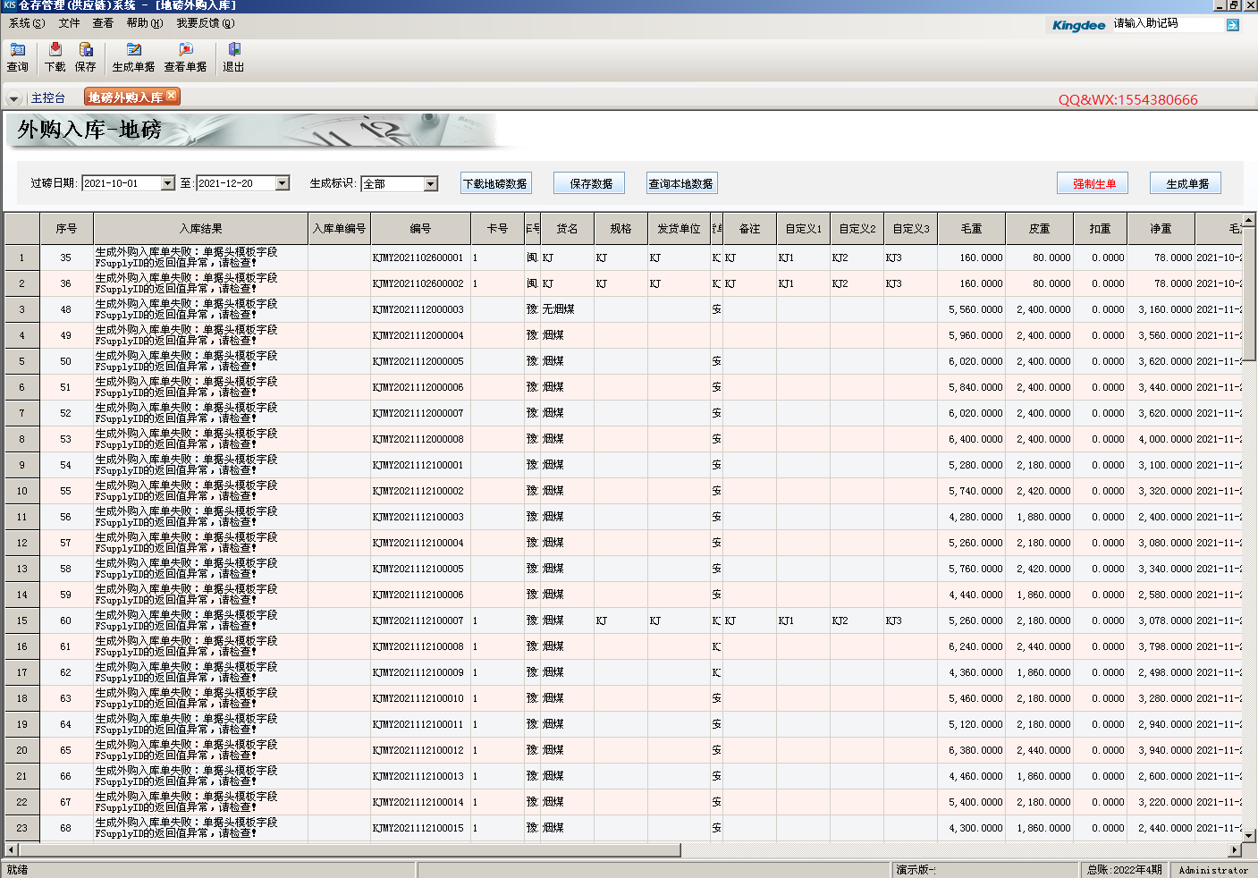Click the vertical scrollbar down arrow
The height and width of the screenshot is (878, 1258).
click(1249, 835)
